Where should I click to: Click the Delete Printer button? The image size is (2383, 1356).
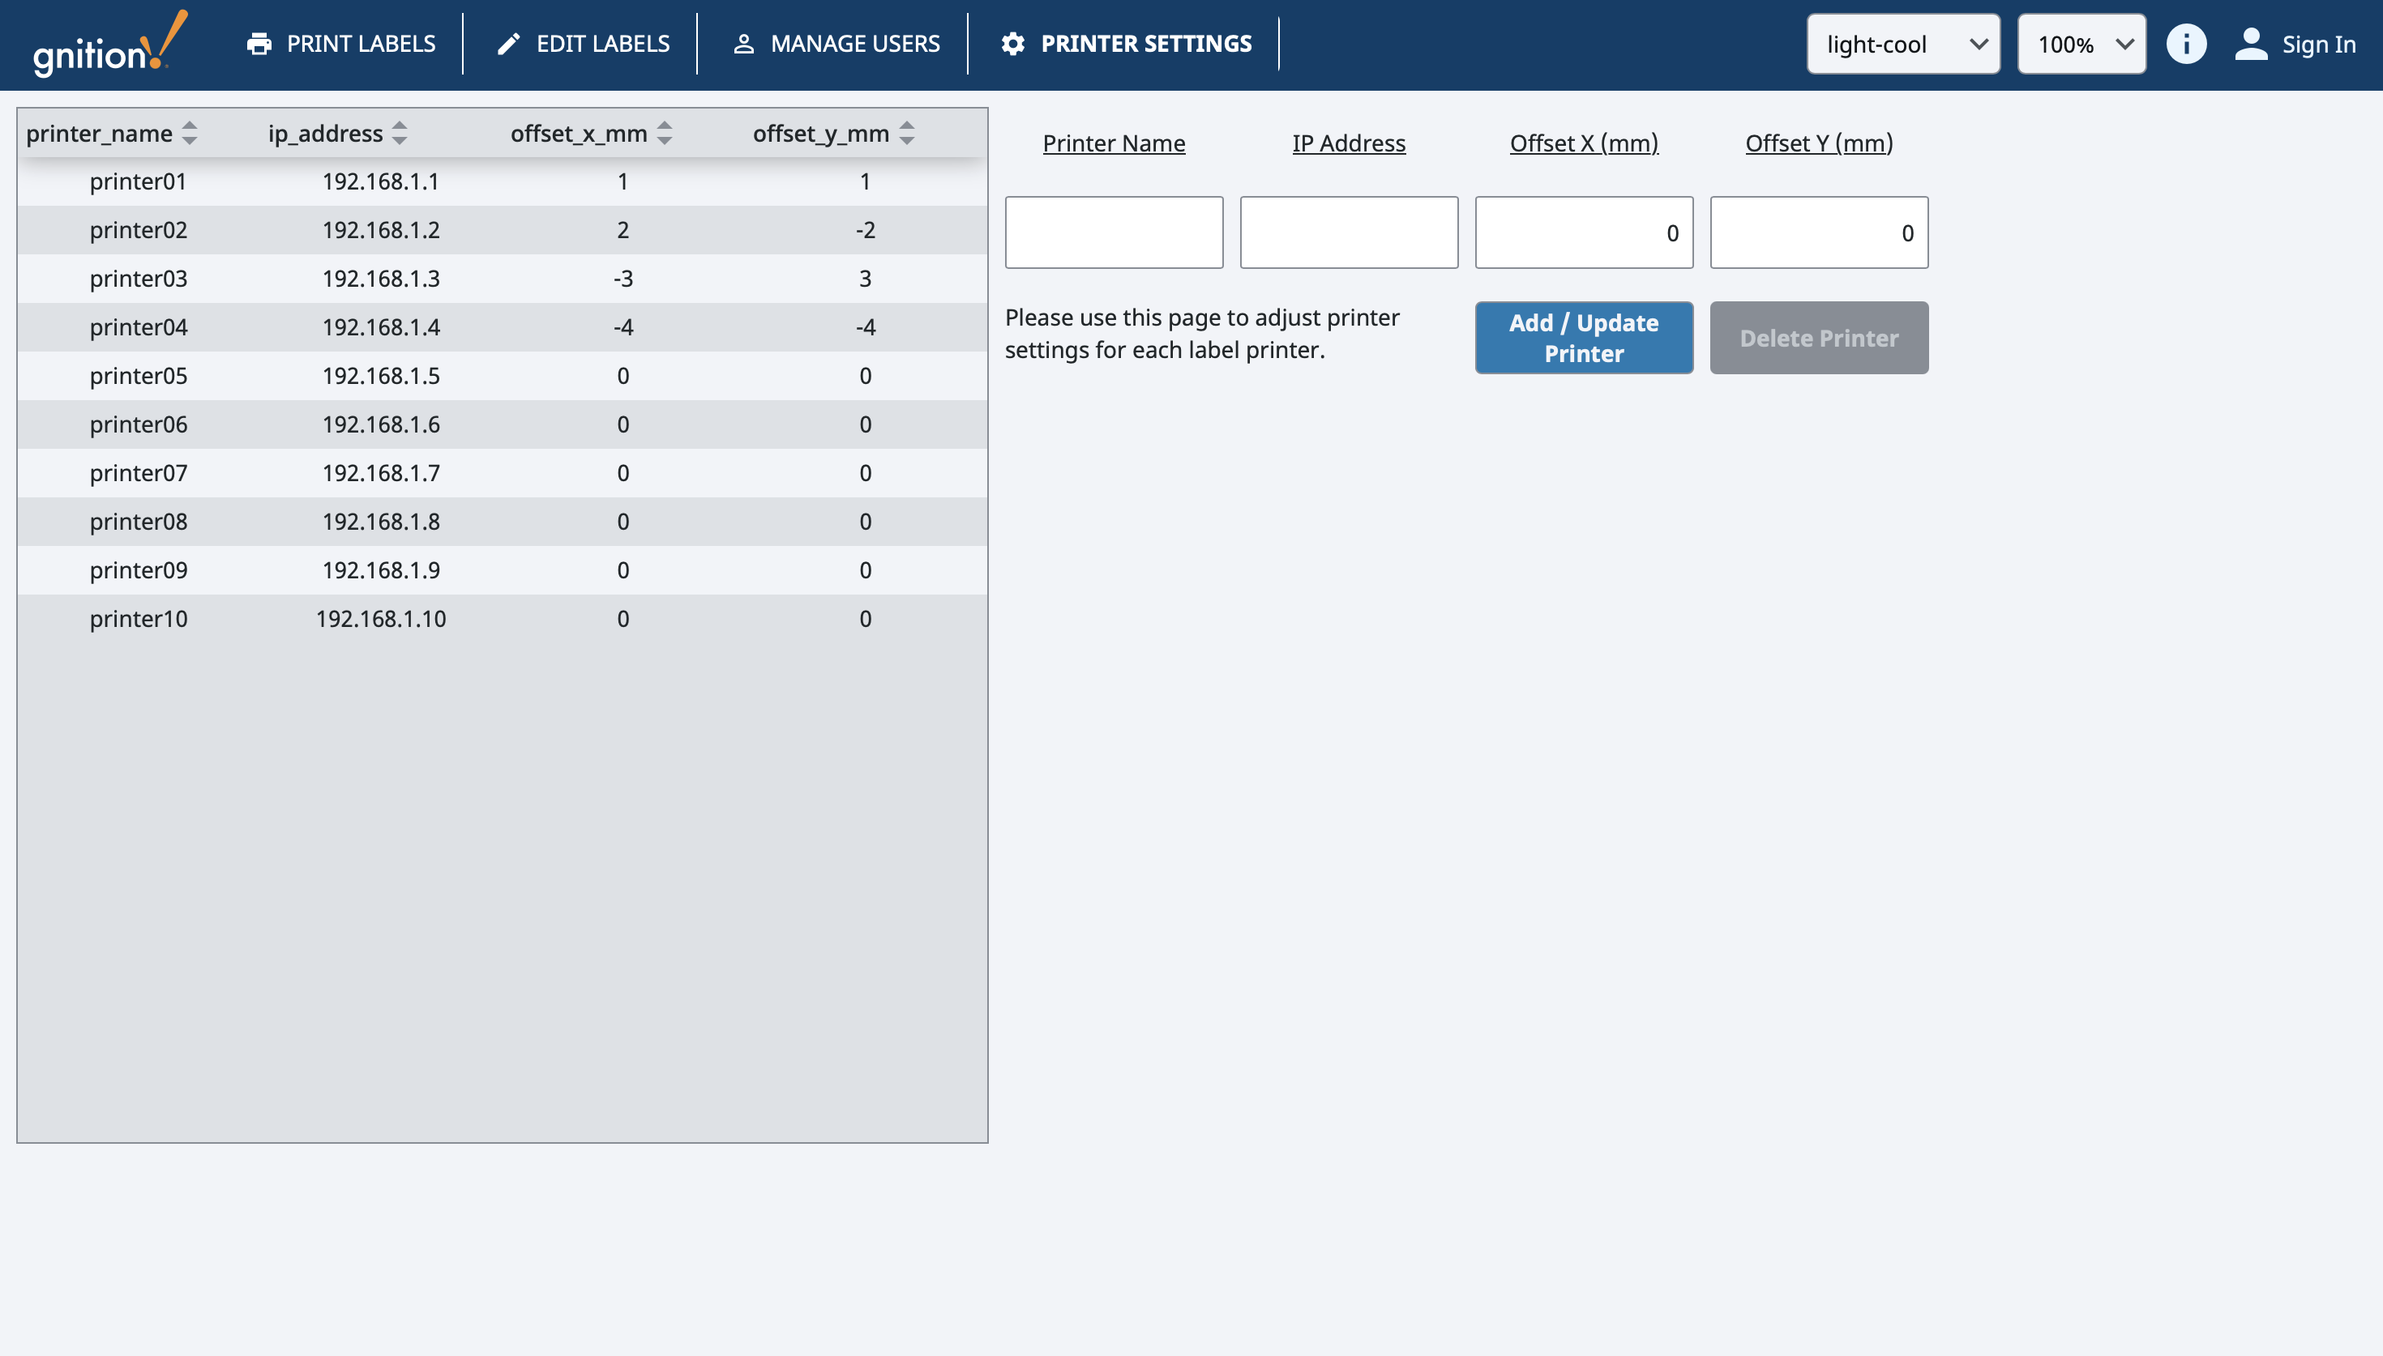click(x=1819, y=338)
